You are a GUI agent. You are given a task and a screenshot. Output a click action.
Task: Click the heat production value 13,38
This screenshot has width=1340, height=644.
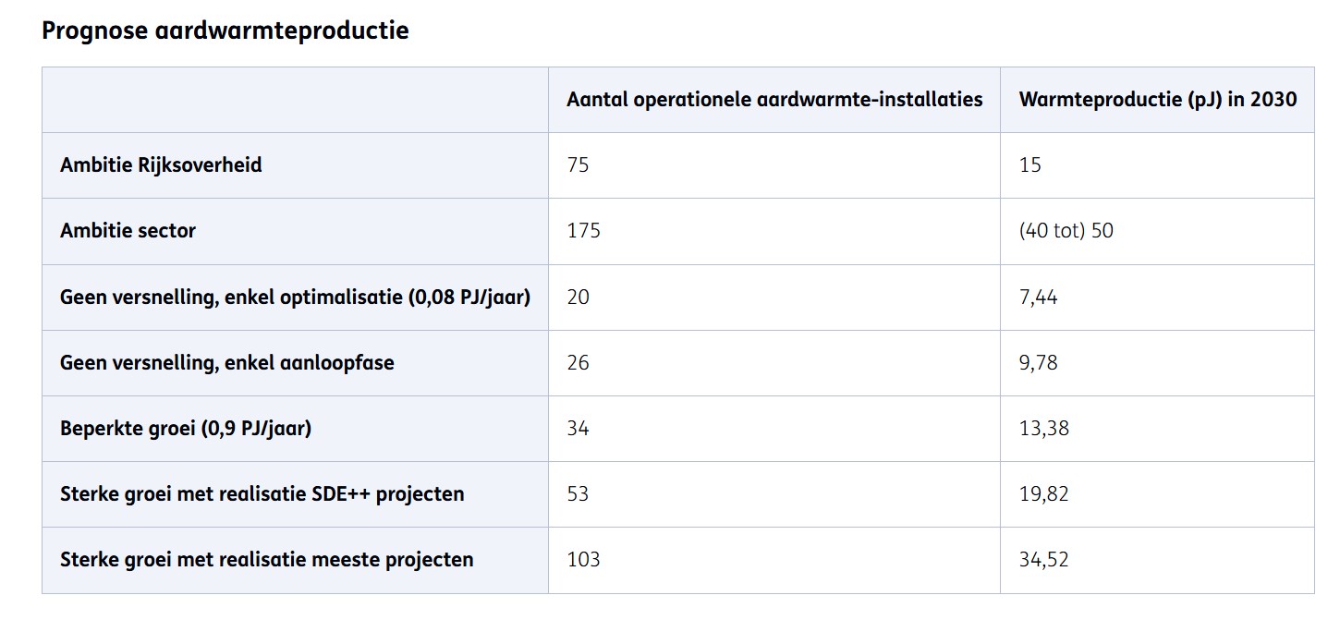click(1043, 429)
